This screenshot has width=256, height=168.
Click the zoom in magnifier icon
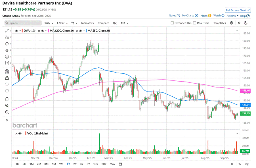coord(7,105)
